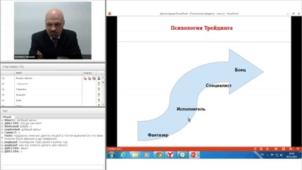Click the 'Звук?' chat message

click(x=17, y=148)
